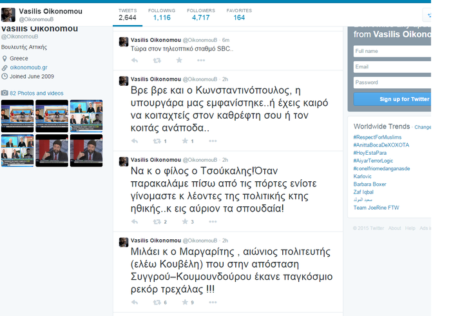Click the profile avatar in the top bar
Screen dimensions: 451x316
(x=8, y=15)
